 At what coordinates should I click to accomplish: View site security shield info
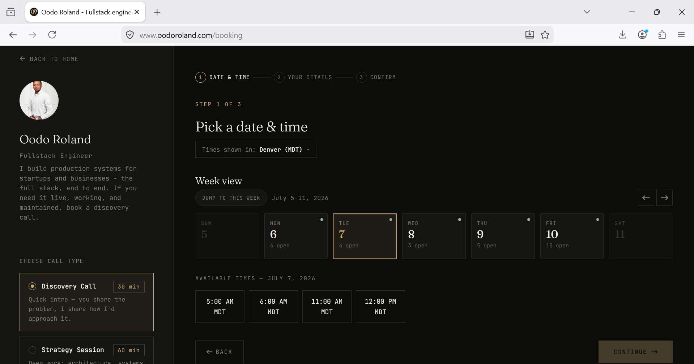130,35
